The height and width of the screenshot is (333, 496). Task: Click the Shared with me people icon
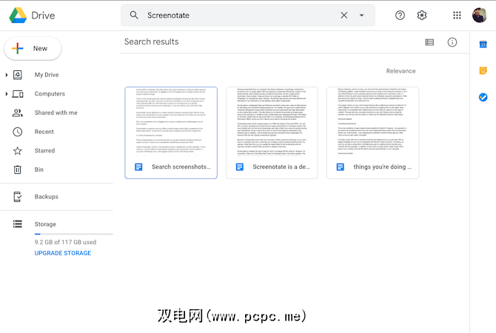click(18, 113)
